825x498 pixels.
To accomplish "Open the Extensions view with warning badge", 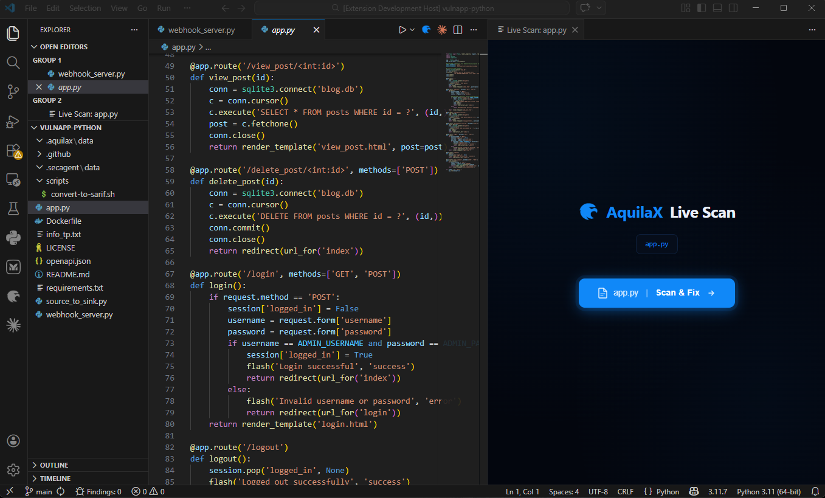I will tap(13, 150).
